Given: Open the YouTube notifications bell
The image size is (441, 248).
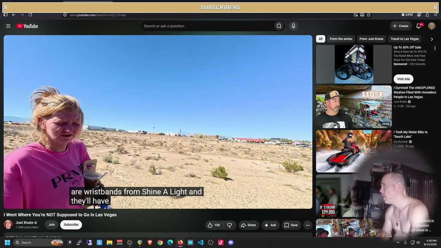Looking at the screenshot, I should (419, 26).
